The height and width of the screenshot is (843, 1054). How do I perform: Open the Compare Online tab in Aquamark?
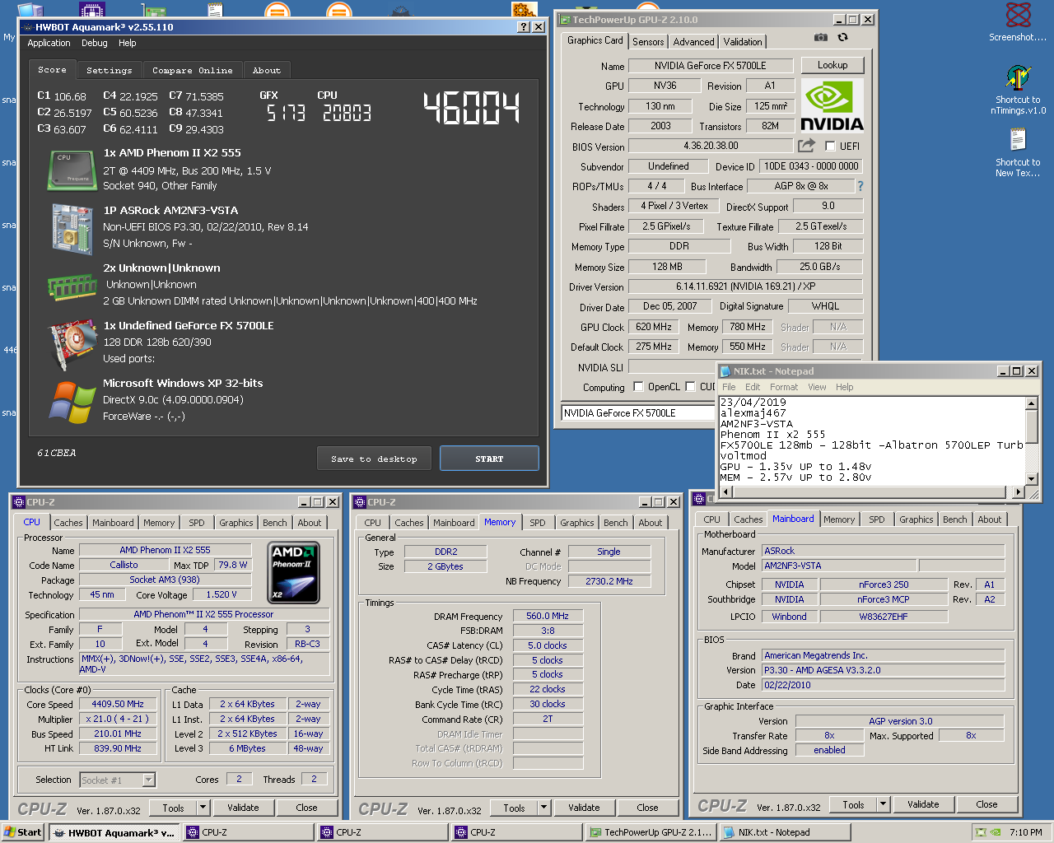click(193, 71)
